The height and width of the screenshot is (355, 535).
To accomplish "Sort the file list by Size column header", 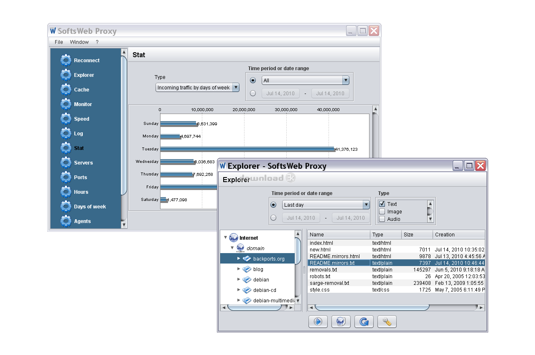I will click(x=417, y=234).
